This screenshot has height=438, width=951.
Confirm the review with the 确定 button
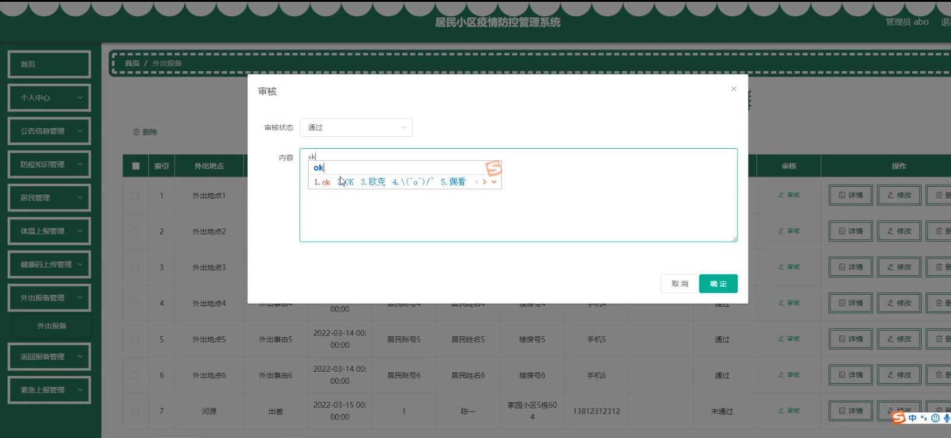[x=718, y=284]
